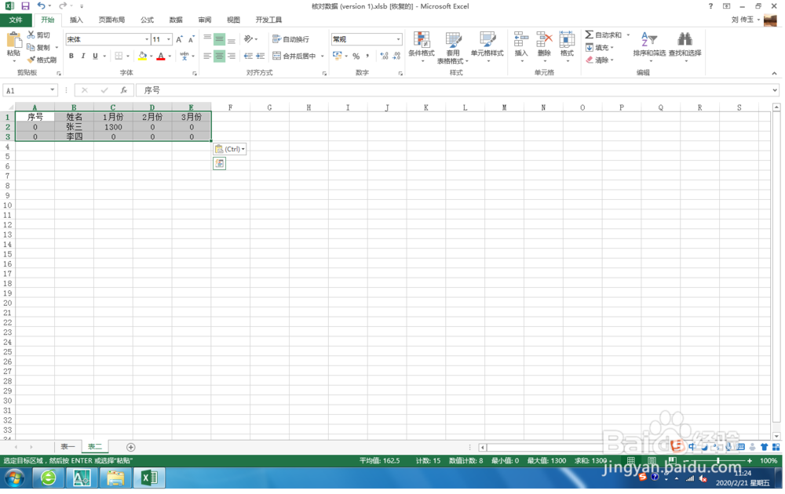Screen dimensions: 785x494
Task: Click the Cut (剪切) scissors icon
Action: [31, 35]
